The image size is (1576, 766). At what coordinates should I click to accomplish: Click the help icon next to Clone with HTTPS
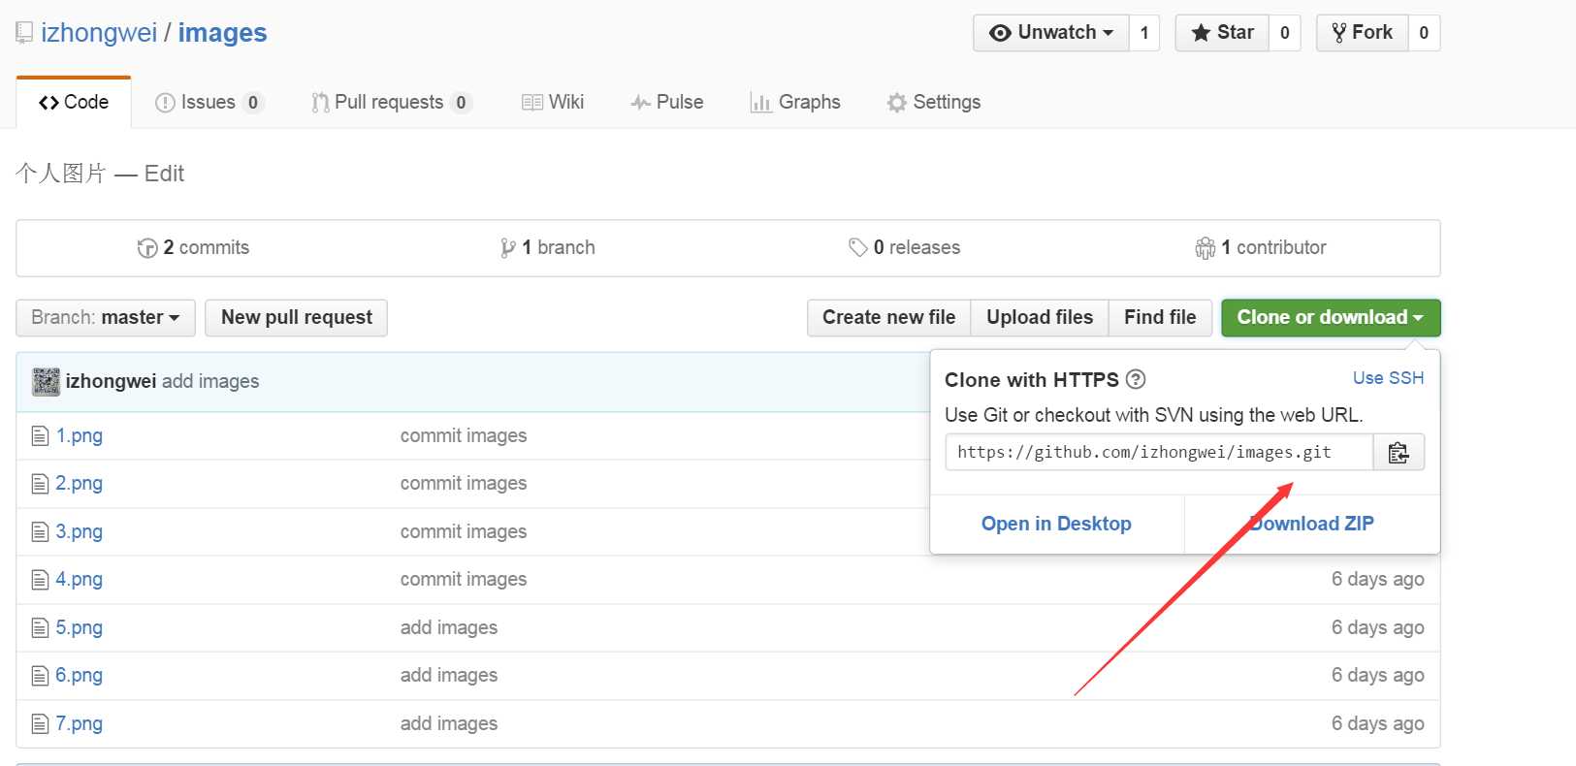[1136, 380]
